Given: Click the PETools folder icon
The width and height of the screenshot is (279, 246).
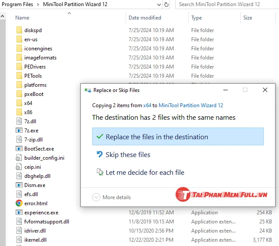Looking at the screenshot, I should click(x=19, y=75).
